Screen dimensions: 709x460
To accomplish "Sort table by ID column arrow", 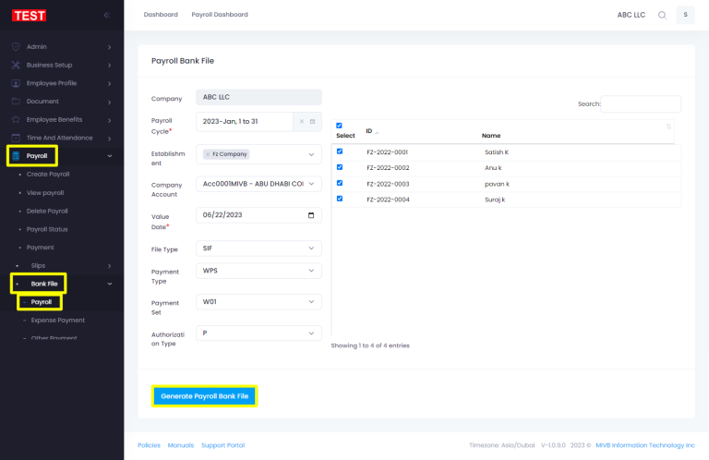I will (x=377, y=132).
